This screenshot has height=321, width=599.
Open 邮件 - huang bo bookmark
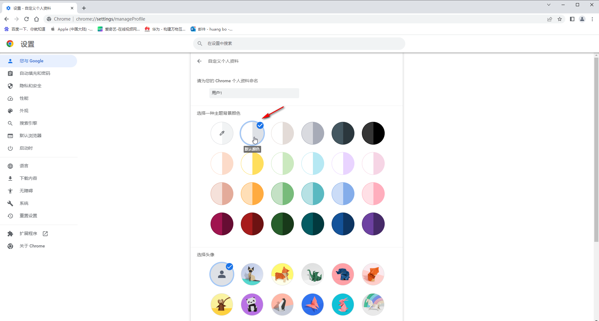click(212, 29)
